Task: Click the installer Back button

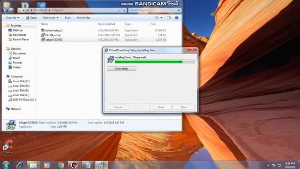Action: coord(160,107)
